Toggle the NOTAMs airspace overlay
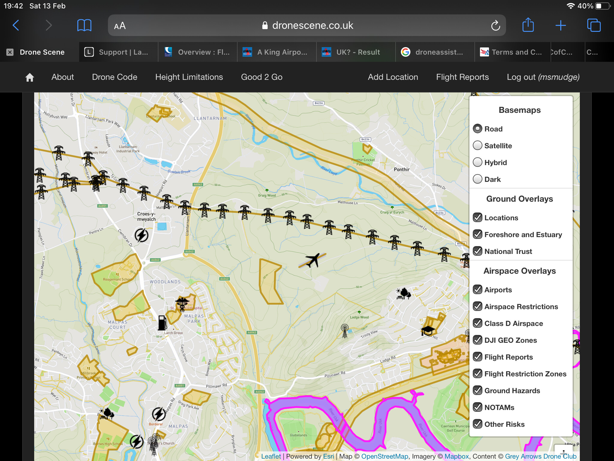Screen dimensions: 614x461 [x=478, y=407]
